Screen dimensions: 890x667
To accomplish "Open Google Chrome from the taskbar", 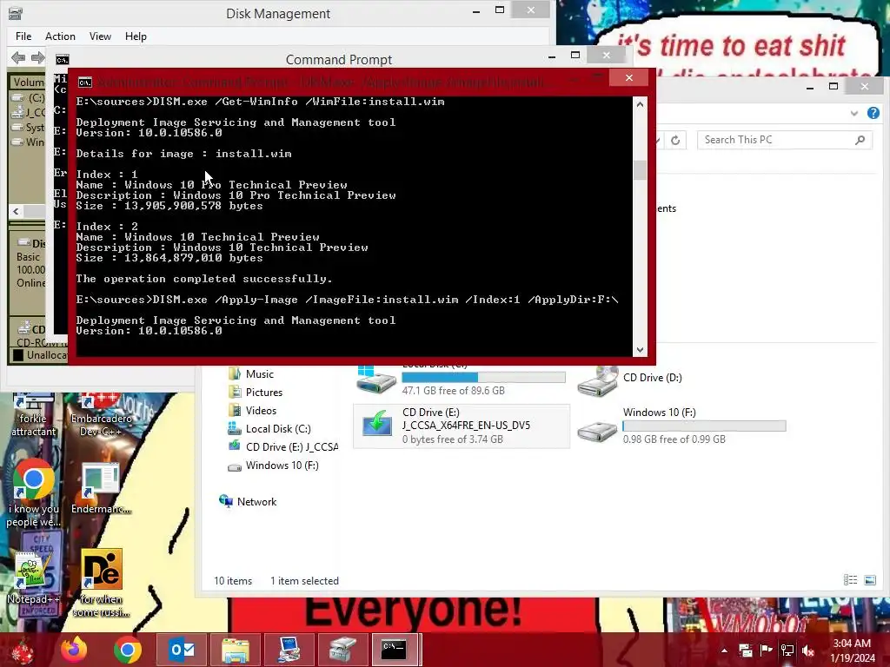I will [x=127, y=650].
